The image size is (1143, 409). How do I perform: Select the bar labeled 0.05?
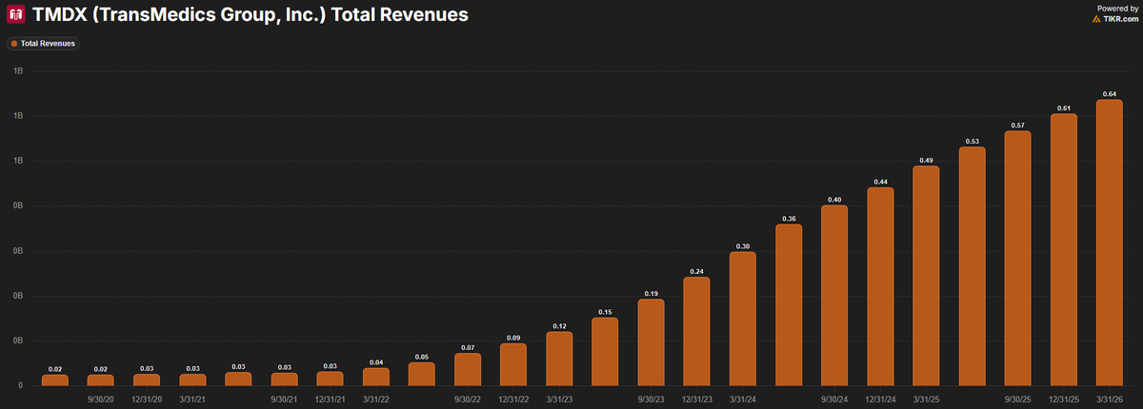click(421, 374)
